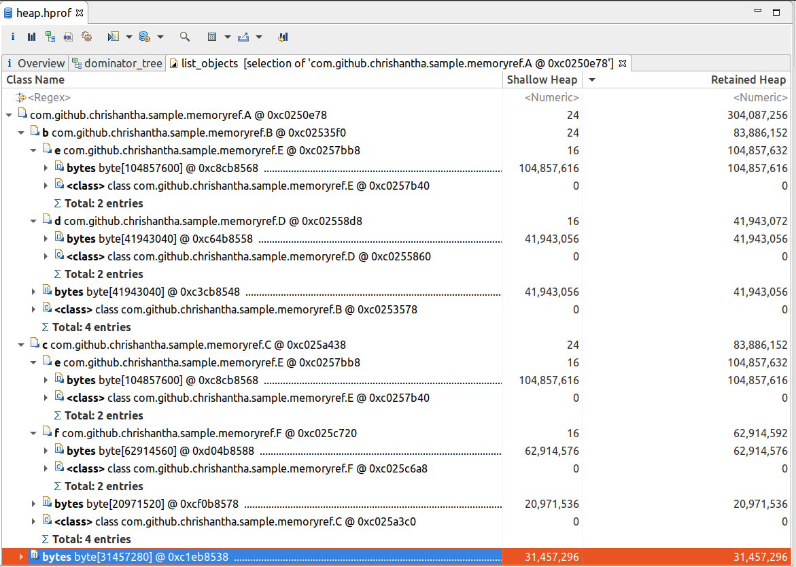Create a Histogram from the toolbar
This screenshot has width=796, height=567.
(31, 37)
